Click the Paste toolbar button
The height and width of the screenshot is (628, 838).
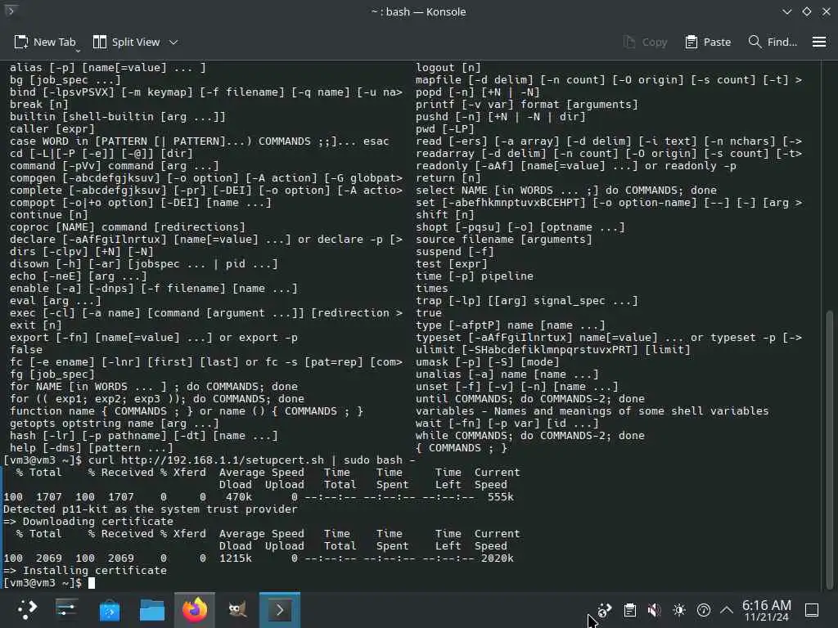pyautogui.click(x=708, y=43)
